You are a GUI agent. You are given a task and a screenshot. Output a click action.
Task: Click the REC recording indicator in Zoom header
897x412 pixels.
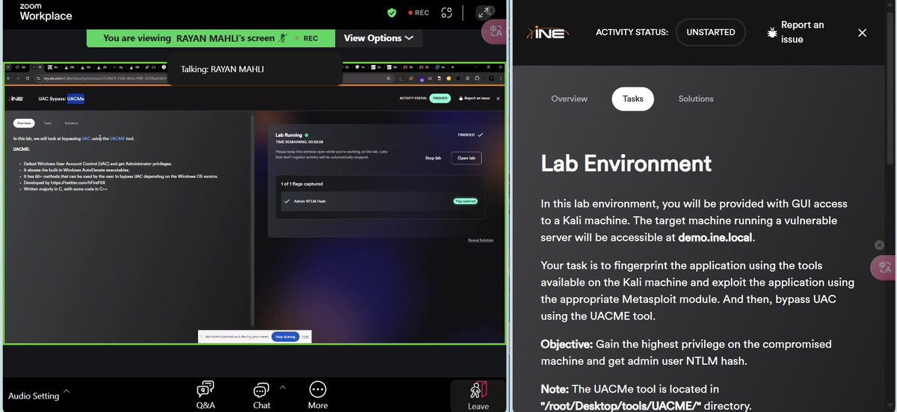(x=419, y=13)
